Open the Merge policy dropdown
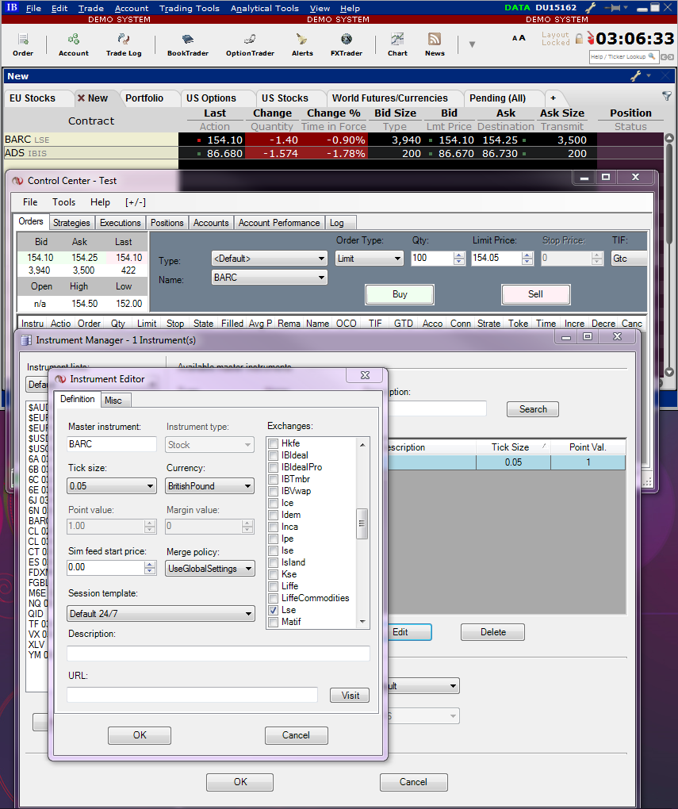Viewport: 678px width, 809px height. [x=209, y=569]
